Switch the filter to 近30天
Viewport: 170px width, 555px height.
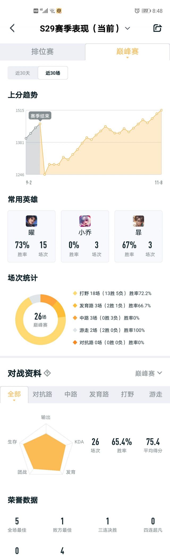(23, 73)
